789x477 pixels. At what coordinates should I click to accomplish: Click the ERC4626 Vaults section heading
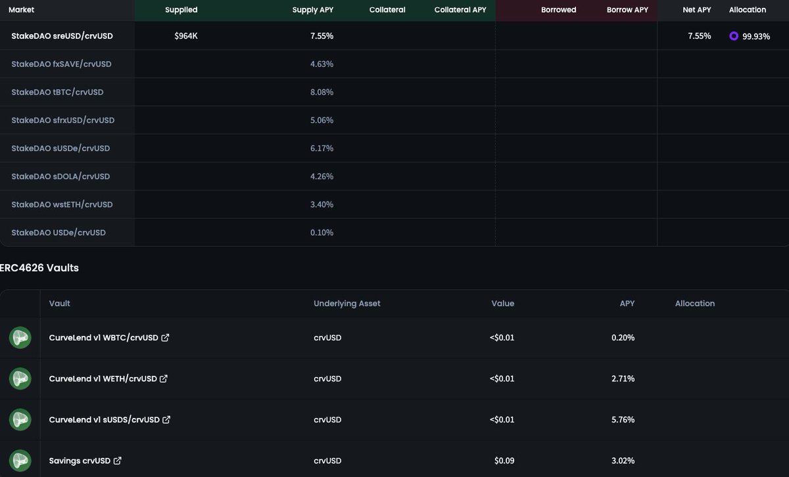39,268
